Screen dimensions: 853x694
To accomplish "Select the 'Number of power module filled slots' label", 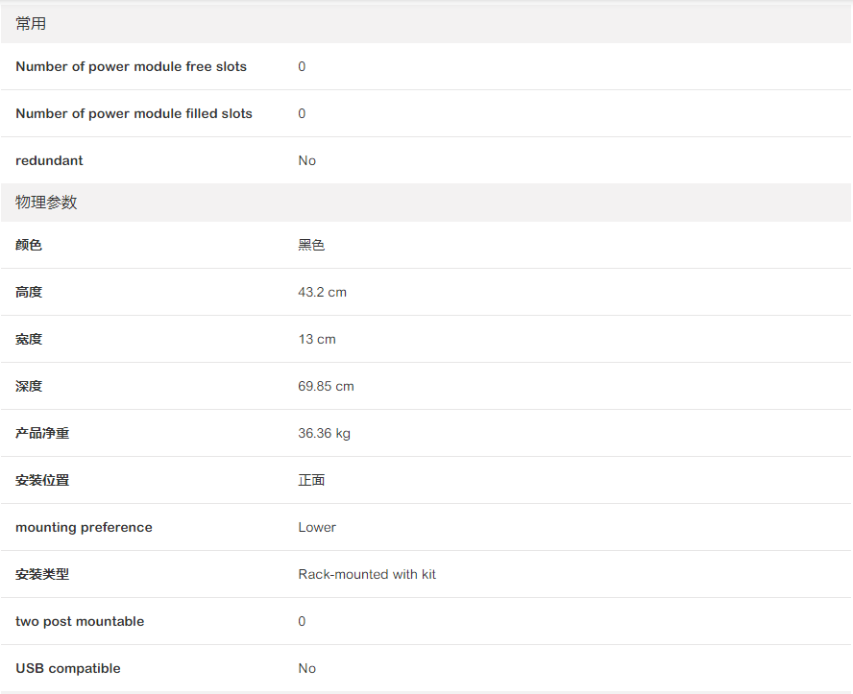I will pos(134,113).
